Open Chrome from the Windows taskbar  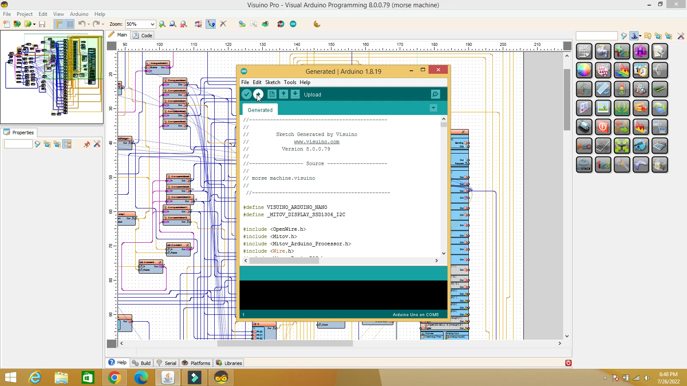tap(114, 377)
